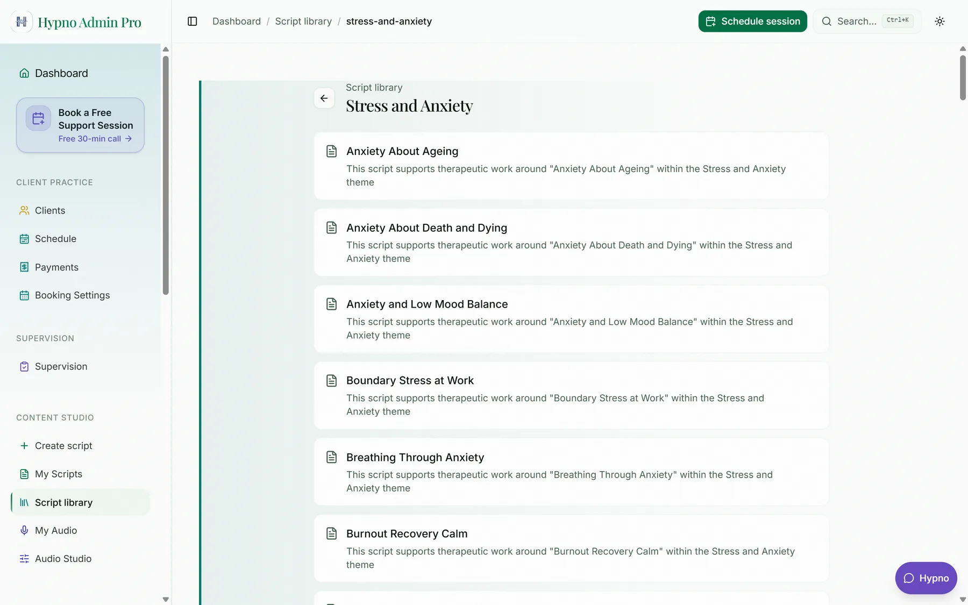Open the Schedule session button
The height and width of the screenshot is (605, 968).
coord(752,22)
